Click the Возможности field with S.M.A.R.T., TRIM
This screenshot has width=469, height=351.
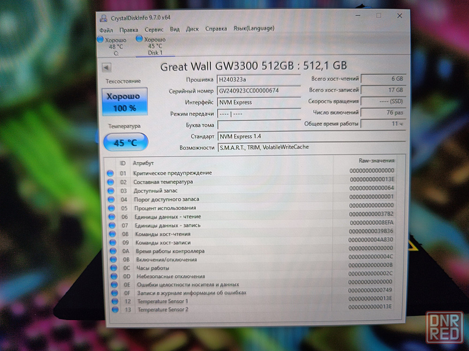[x=312, y=147]
